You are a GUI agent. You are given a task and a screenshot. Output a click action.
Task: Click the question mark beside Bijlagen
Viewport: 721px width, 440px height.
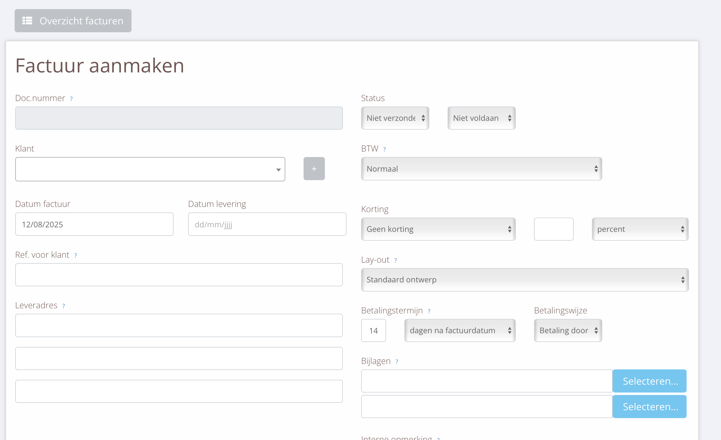tap(397, 362)
